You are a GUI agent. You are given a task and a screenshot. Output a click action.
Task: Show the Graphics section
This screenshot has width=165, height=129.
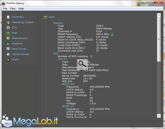click(17, 43)
